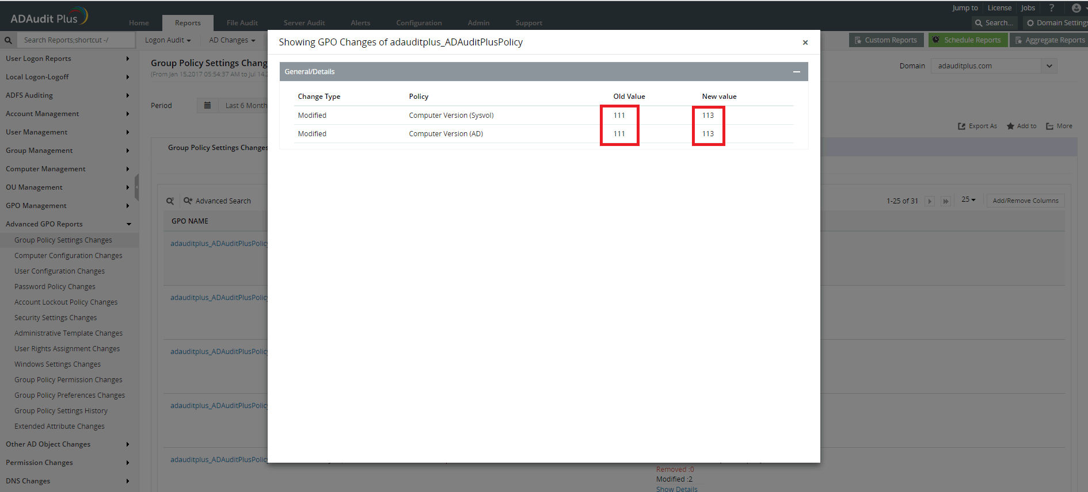Click the magnifier icon beside Search Reports

(8, 40)
